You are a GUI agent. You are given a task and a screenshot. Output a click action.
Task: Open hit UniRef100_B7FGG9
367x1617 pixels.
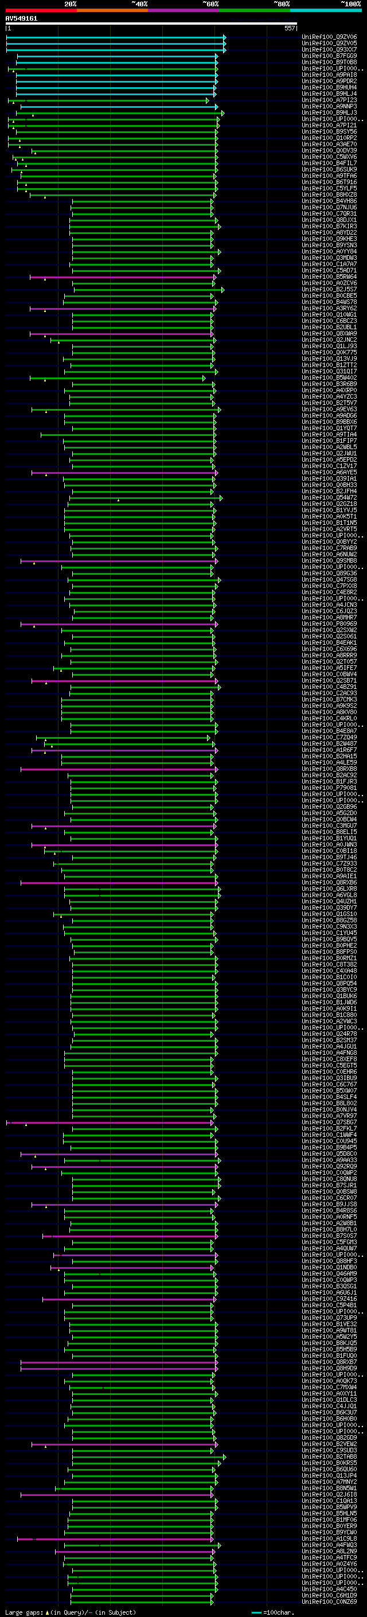(329, 56)
